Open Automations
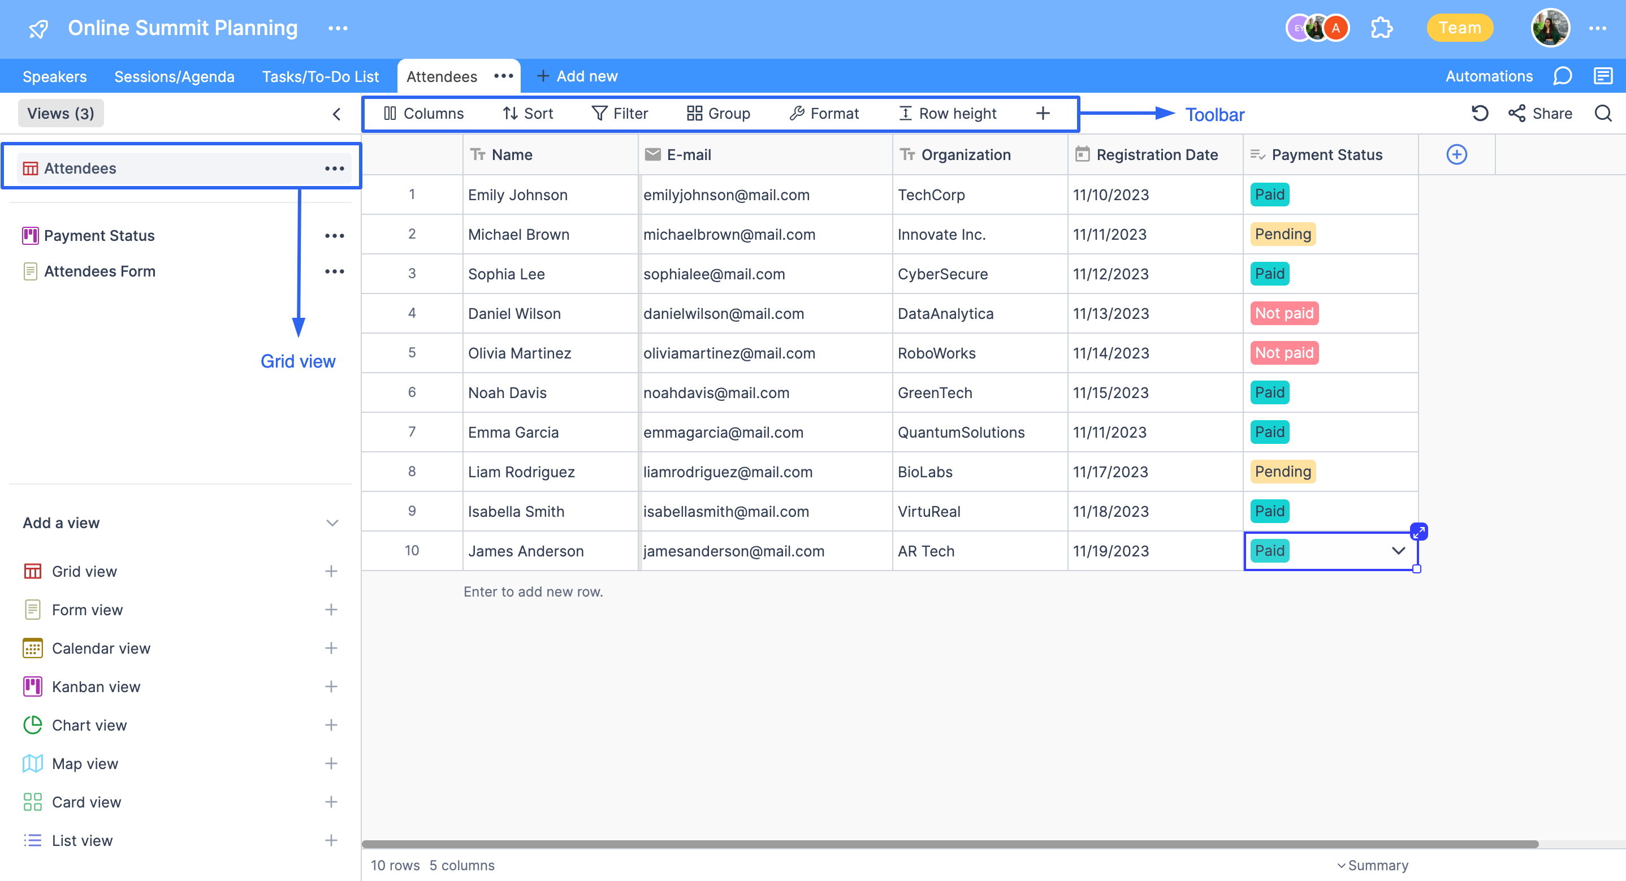Image resolution: width=1626 pixels, height=881 pixels. tap(1489, 76)
